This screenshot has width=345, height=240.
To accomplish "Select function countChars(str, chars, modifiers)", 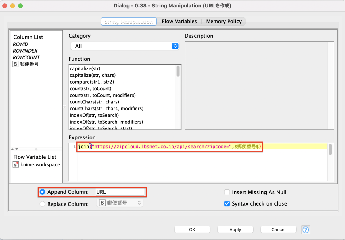I will [x=107, y=108].
